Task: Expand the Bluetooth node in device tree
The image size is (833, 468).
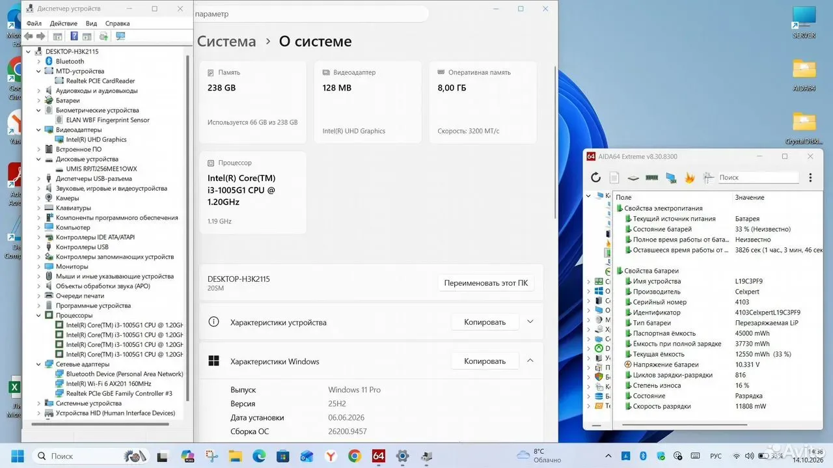Action: (x=39, y=61)
